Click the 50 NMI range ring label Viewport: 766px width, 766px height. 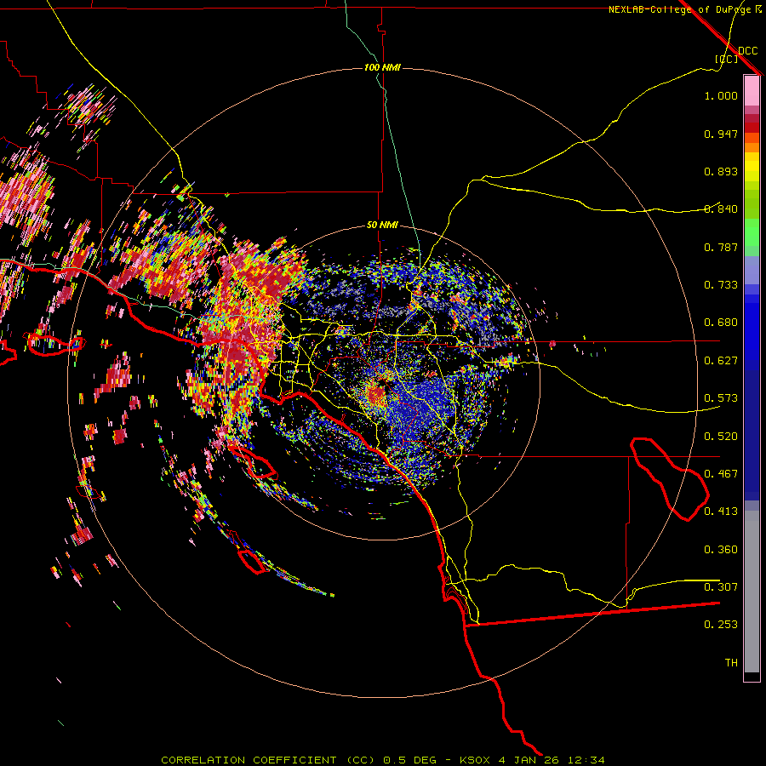382,226
